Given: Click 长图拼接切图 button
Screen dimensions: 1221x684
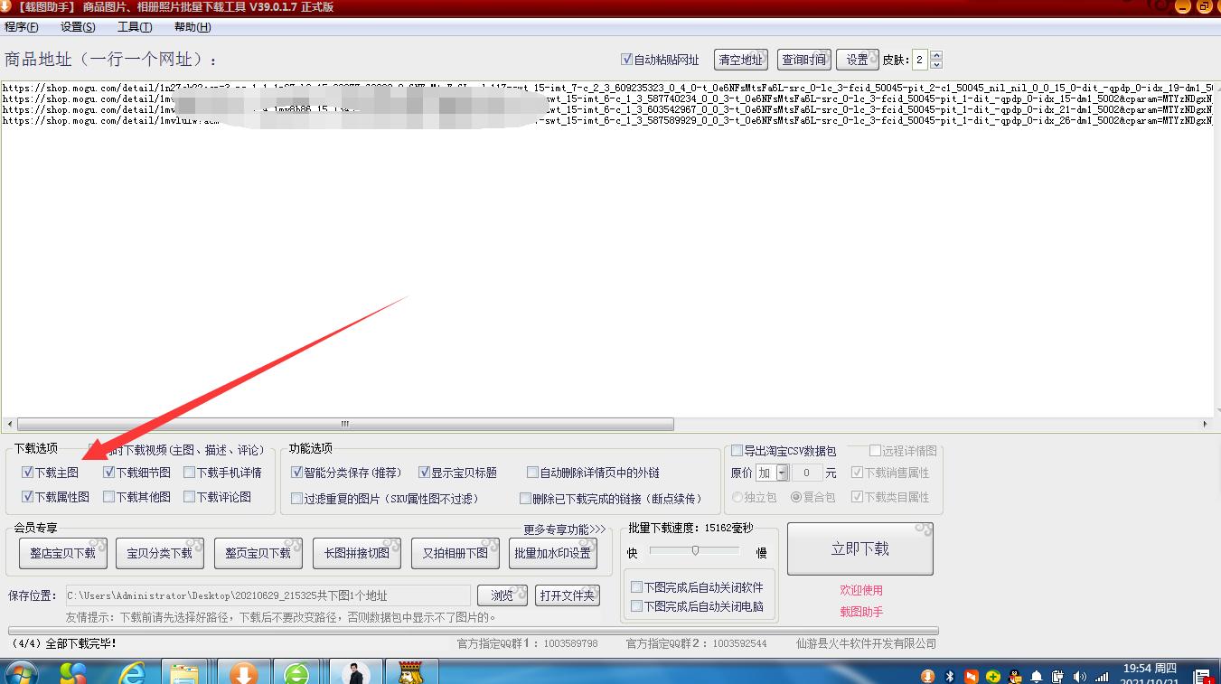Looking at the screenshot, I should (357, 553).
